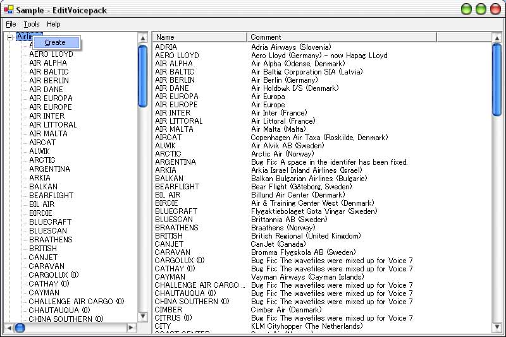The height and width of the screenshot is (337, 506).
Task: Click the tree horizontal scroll right arrow
Action: [131, 328]
